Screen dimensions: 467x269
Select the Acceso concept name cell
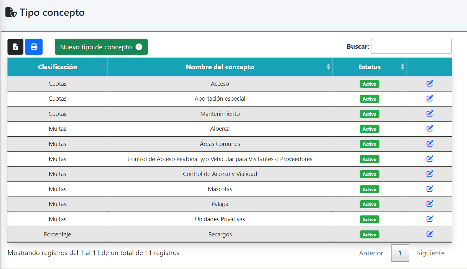tap(220, 84)
